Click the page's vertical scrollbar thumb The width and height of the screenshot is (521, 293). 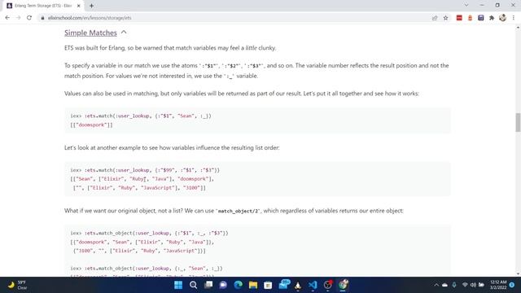[518, 122]
